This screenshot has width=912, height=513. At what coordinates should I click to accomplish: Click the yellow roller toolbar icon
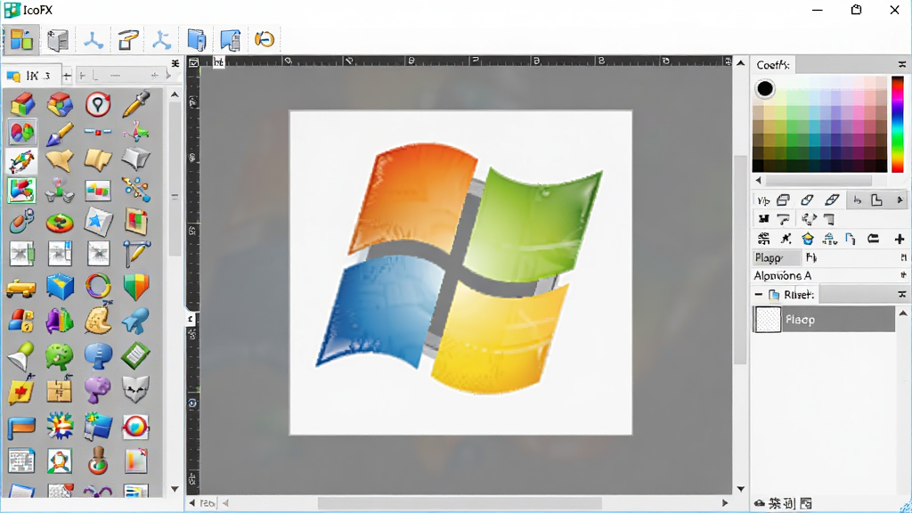tap(128, 40)
